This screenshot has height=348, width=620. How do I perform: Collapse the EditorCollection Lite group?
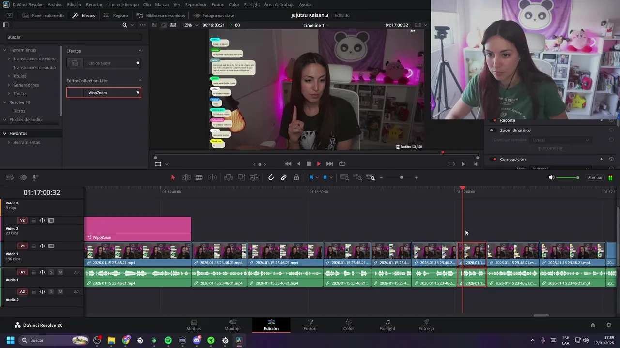coord(140,80)
